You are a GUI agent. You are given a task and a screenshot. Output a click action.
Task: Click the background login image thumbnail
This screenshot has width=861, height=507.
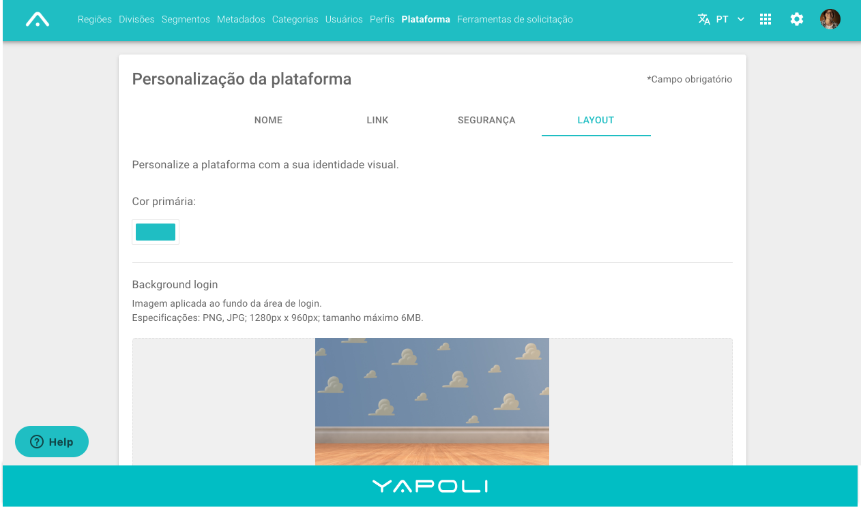click(432, 402)
